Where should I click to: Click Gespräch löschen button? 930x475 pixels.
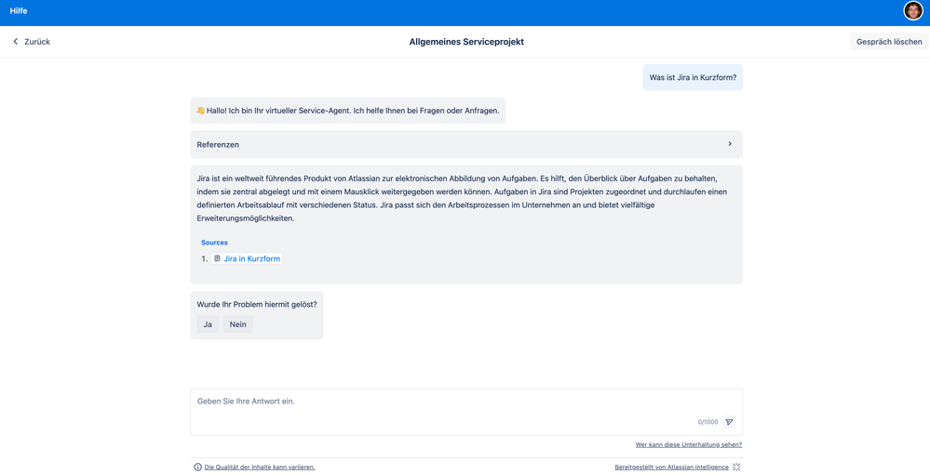pos(889,42)
